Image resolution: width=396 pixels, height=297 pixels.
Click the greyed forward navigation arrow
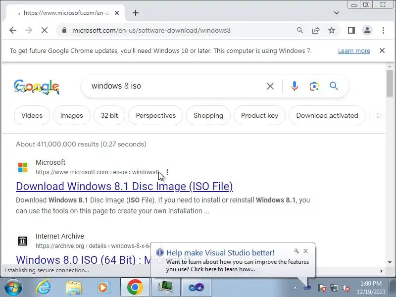(29, 30)
